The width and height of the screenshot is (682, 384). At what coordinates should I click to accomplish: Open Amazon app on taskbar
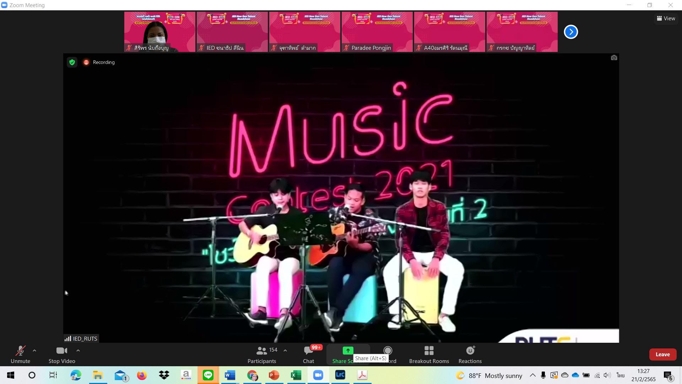pos(186,375)
